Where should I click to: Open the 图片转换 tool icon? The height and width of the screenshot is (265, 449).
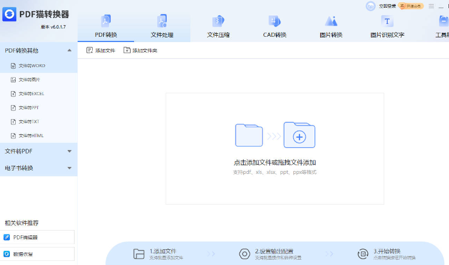[x=331, y=22]
